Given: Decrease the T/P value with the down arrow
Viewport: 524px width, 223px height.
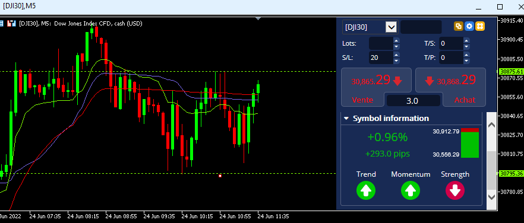Looking at the screenshot, I should pyautogui.click(x=466, y=60).
